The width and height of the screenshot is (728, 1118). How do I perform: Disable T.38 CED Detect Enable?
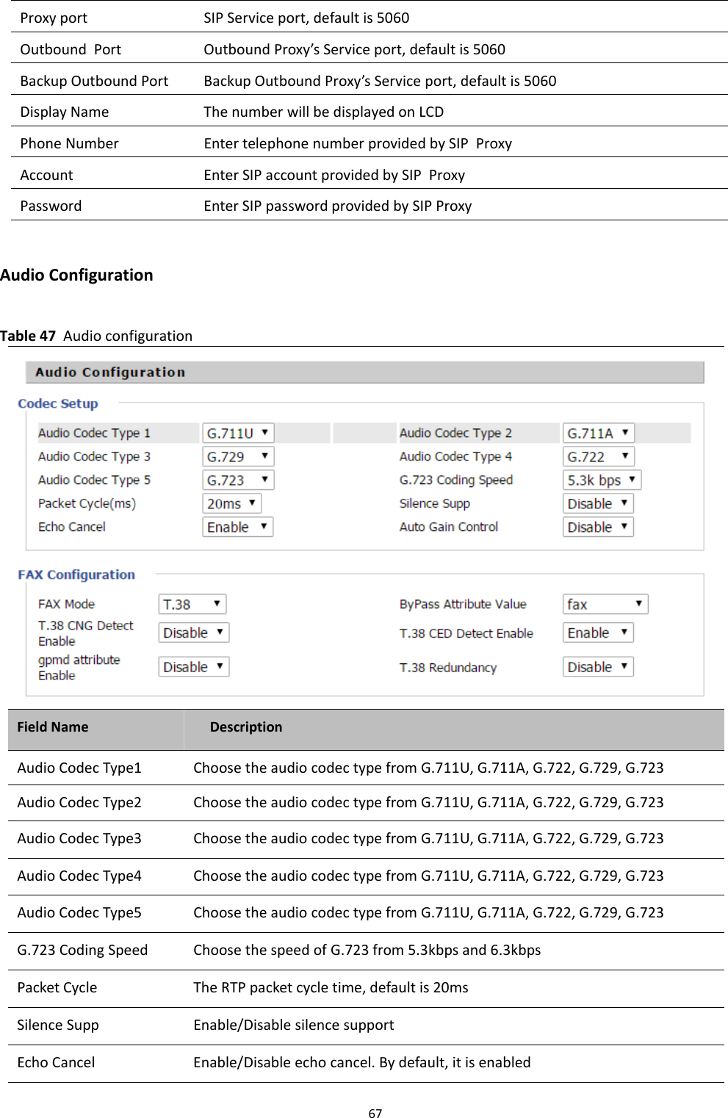tap(597, 632)
